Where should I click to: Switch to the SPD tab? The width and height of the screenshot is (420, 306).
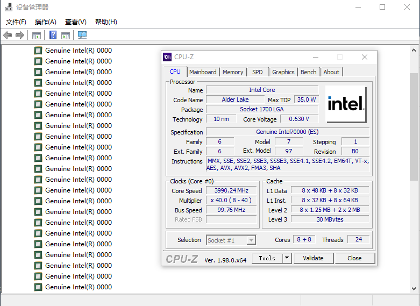point(258,72)
